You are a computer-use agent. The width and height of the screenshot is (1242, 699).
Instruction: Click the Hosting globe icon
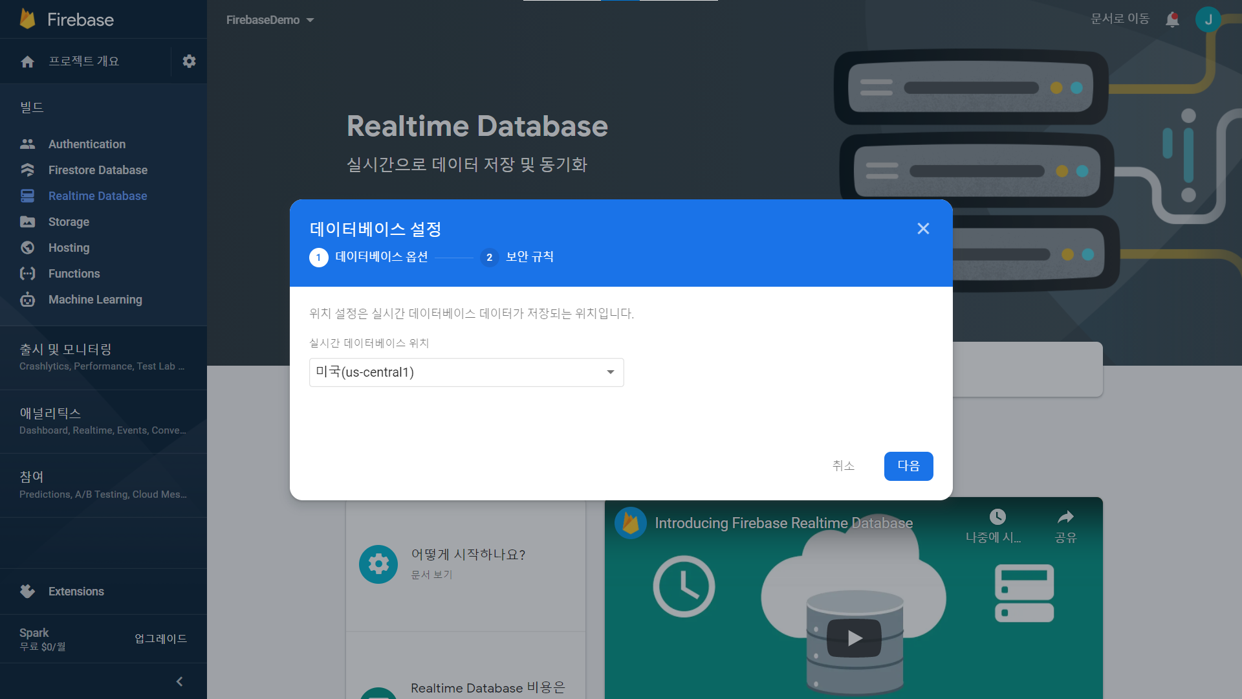(27, 248)
